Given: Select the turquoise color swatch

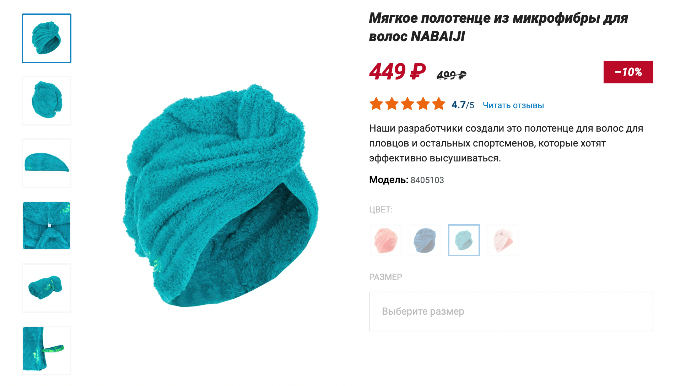Looking at the screenshot, I should [x=464, y=240].
